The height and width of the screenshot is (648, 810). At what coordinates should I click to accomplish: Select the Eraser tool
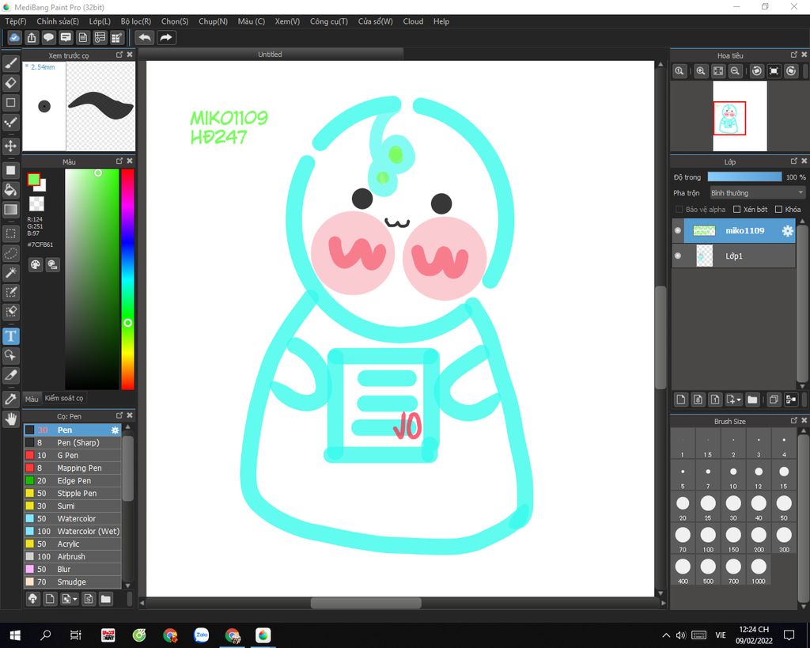tap(11, 82)
